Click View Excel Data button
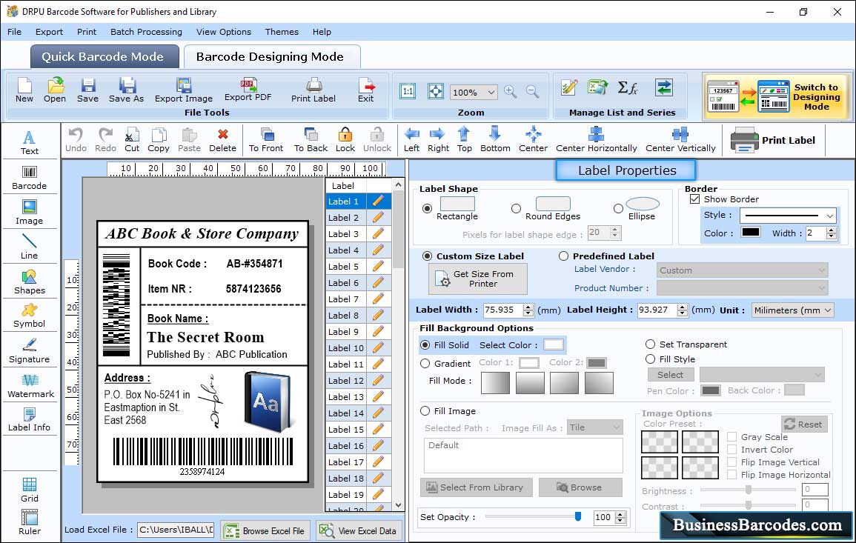The height and width of the screenshot is (543, 856). point(359,530)
